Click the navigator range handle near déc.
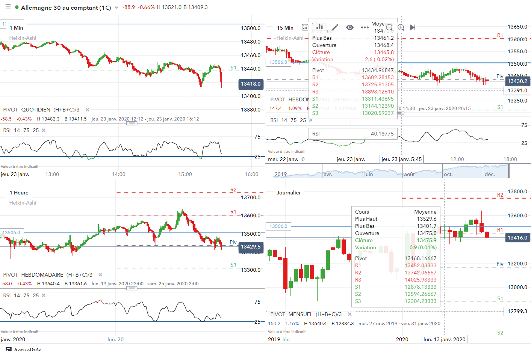This screenshot has width=531, height=351. [509, 171]
